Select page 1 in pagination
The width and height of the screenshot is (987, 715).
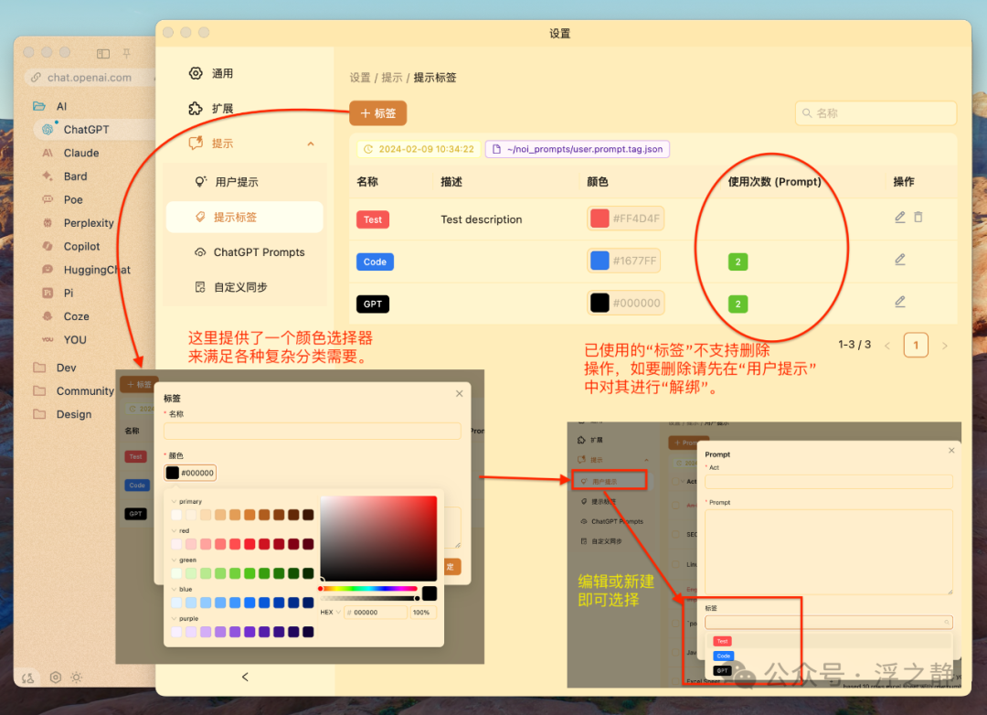coord(916,346)
